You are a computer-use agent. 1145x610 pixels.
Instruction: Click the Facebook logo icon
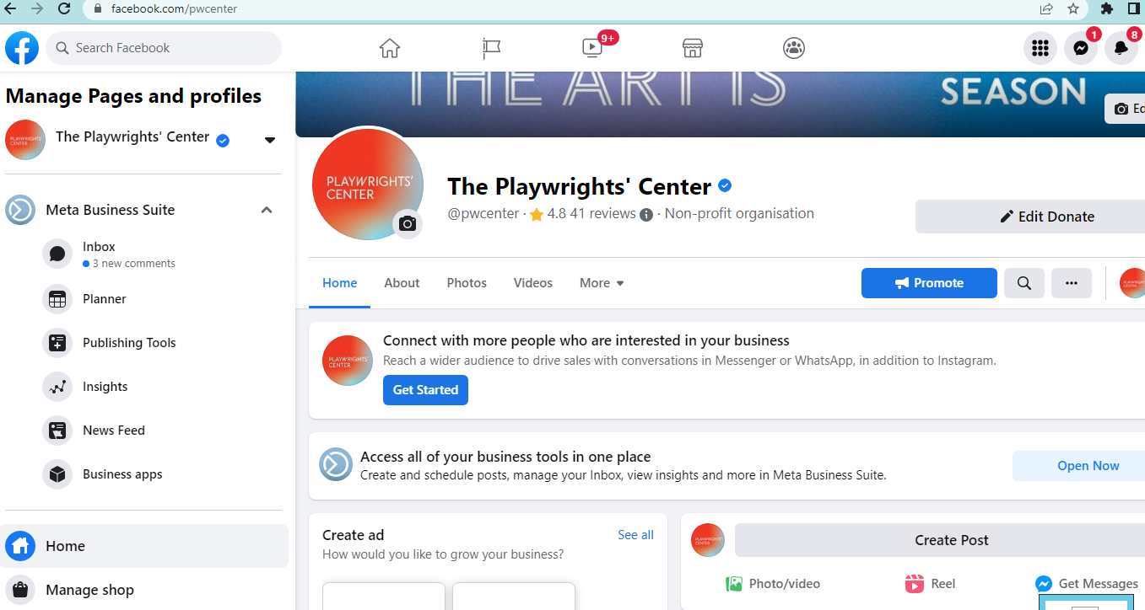(x=22, y=48)
